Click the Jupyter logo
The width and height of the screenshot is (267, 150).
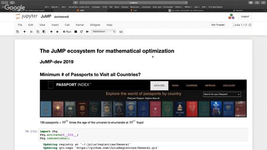click(26, 16)
